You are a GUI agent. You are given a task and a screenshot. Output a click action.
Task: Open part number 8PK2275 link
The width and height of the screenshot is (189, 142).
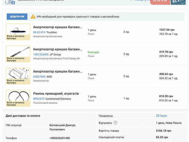click(x=39, y=99)
